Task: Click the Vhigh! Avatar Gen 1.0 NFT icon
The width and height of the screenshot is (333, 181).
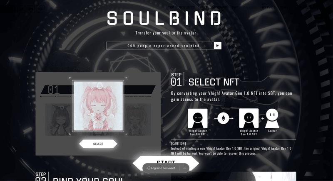Action: coord(198,118)
